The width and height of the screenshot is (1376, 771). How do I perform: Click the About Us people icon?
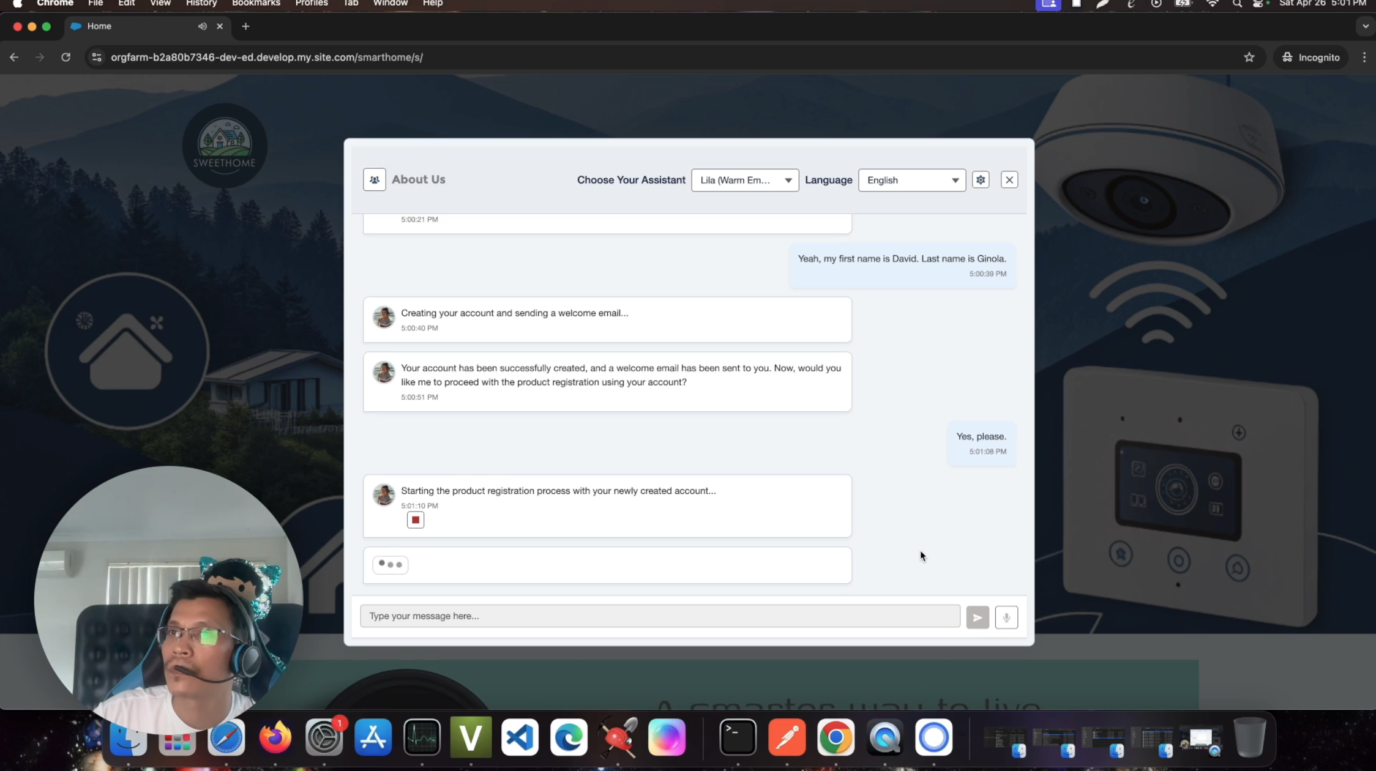coord(375,180)
